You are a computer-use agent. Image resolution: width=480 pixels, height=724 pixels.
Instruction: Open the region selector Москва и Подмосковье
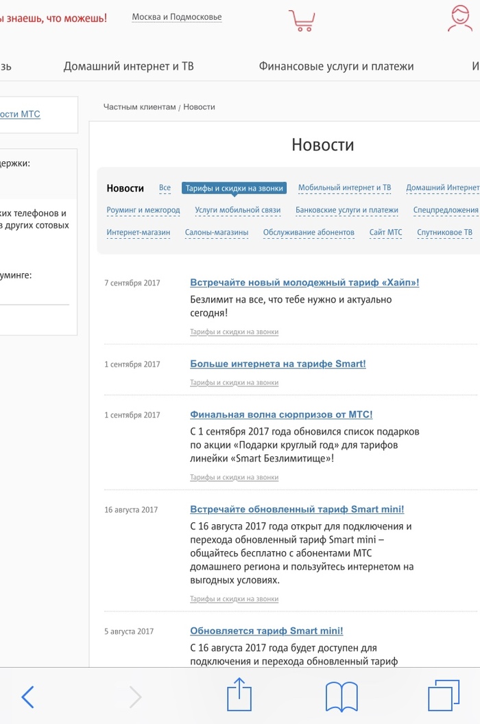coord(177,17)
